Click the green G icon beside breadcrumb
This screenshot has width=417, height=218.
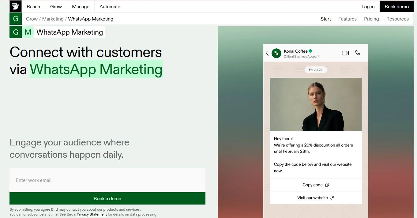tap(16, 19)
